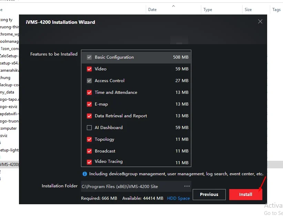Sort by Type column in file explorer

click(208, 10)
